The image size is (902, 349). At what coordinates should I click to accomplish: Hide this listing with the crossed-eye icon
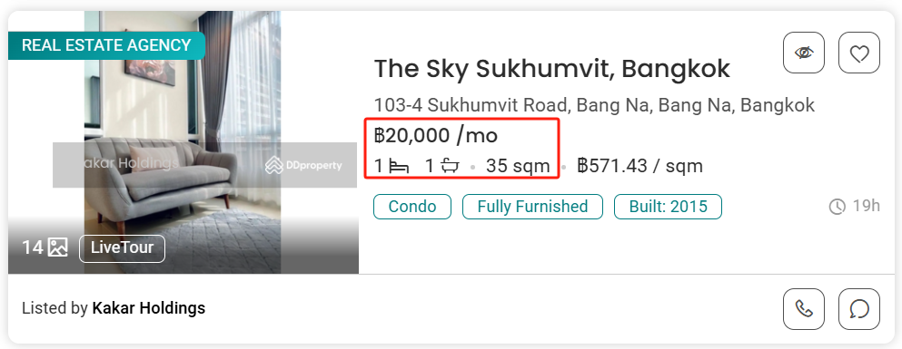804,53
